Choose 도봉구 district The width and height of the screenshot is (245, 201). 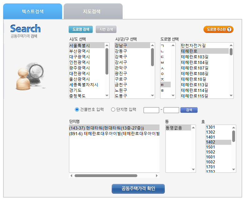[x=132, y=96]
